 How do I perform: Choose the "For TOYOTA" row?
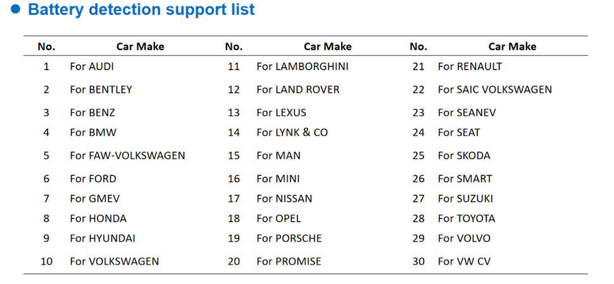click(x=467, y=219)
